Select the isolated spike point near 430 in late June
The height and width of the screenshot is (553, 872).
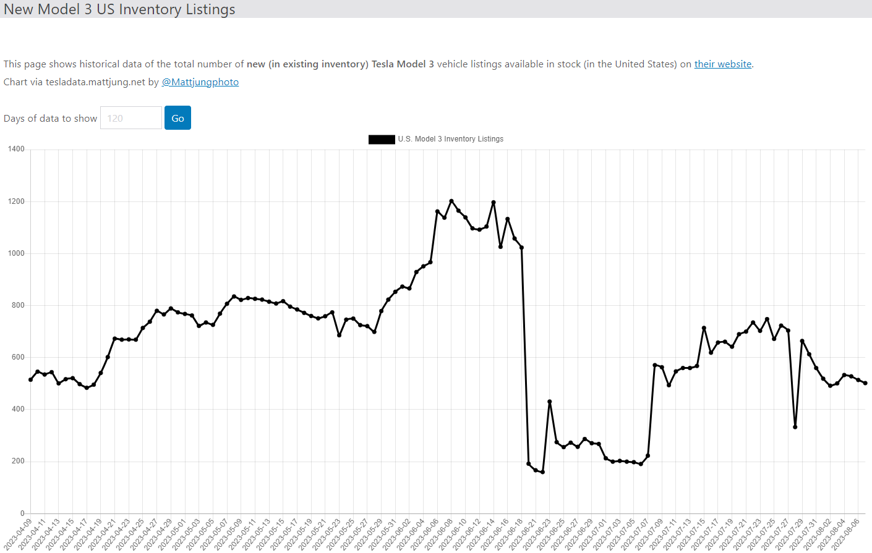click(550, 402)
